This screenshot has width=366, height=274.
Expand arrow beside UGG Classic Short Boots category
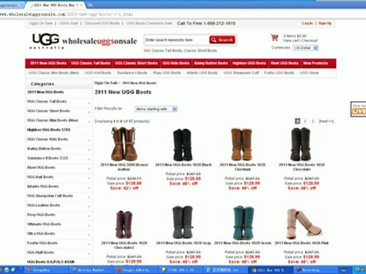pyautogui.click(x=89, y=112)
